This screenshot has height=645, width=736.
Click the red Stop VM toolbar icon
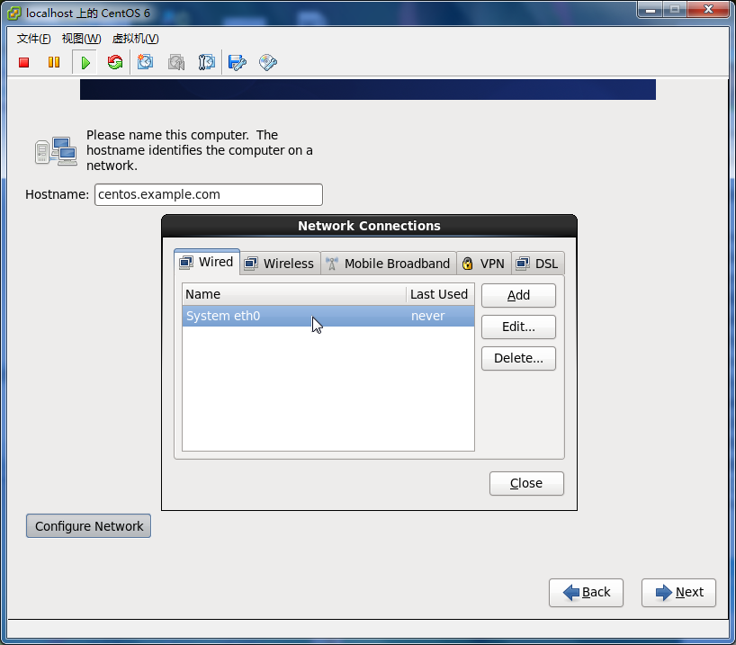pyautogui.click(x=24, y=62)
